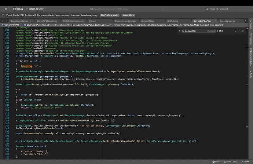
Task: Dismiss the update notification bar
Action: click(250, 15)
